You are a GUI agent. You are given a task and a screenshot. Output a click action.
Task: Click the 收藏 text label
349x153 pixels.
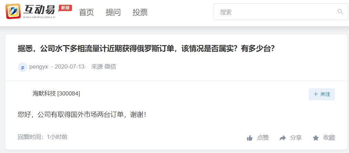329,138
